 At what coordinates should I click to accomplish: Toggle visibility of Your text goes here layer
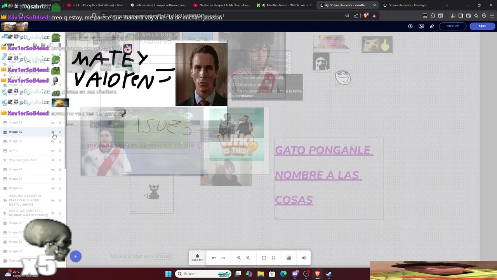(53, 160)
